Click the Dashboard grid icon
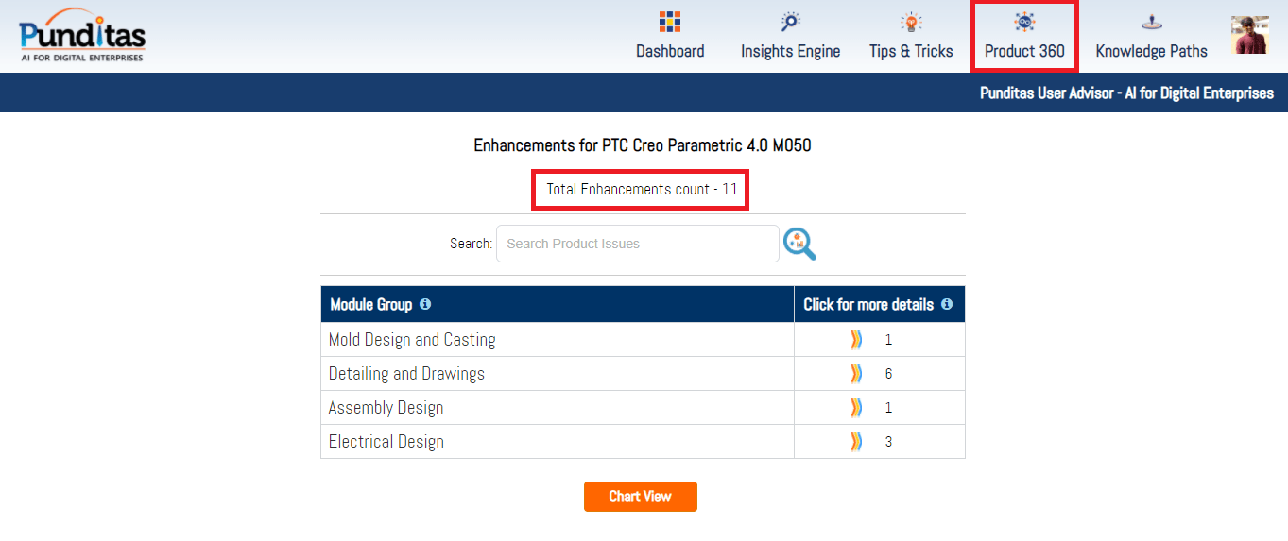 (x=670, y=22)
